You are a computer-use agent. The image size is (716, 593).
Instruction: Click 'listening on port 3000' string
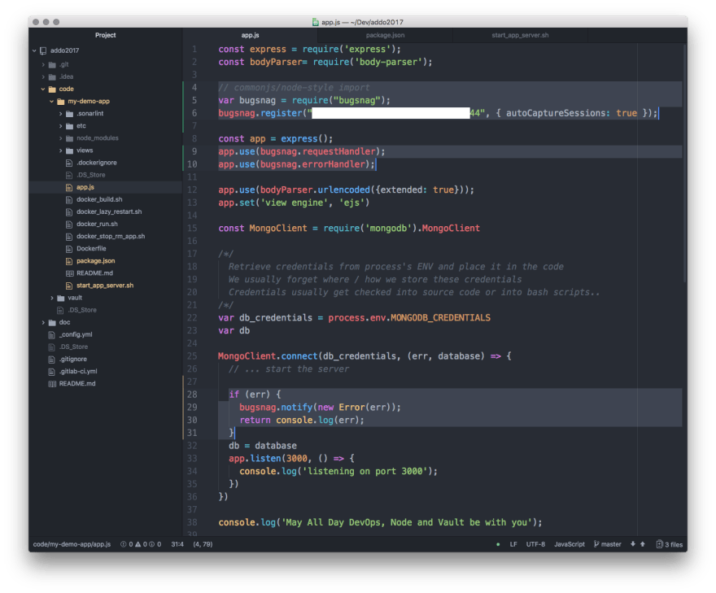click(x=365, y=471)
